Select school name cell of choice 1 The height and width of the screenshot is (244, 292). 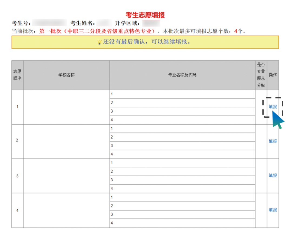(66, 107)
